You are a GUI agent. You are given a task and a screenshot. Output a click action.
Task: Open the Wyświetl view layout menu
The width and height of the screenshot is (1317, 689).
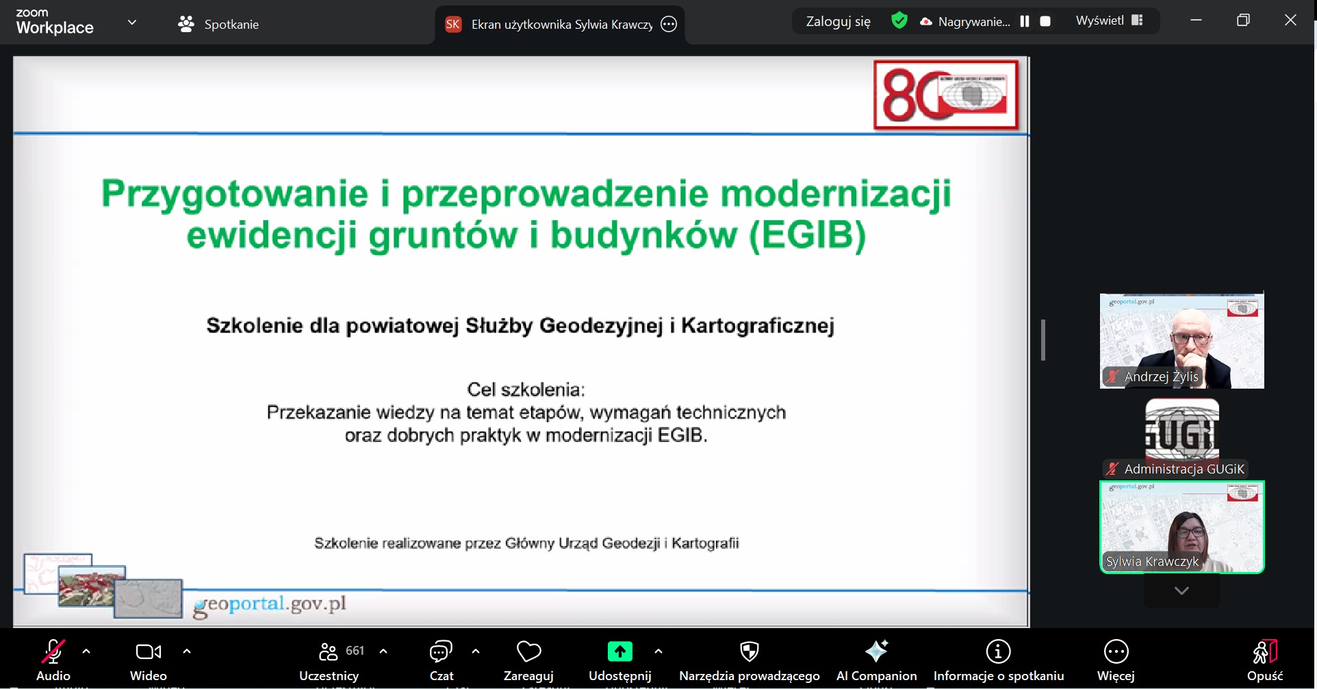1109,21
